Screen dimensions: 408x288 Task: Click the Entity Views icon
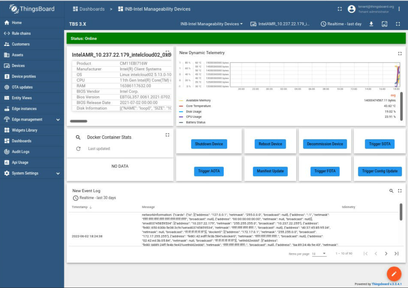[x=7, y=98]
